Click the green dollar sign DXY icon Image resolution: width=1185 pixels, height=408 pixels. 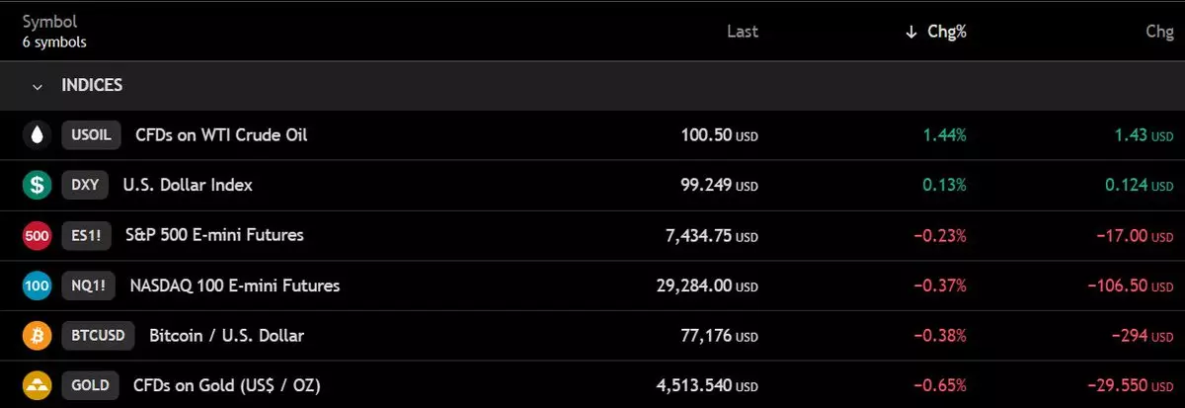[x=37, y=185]
